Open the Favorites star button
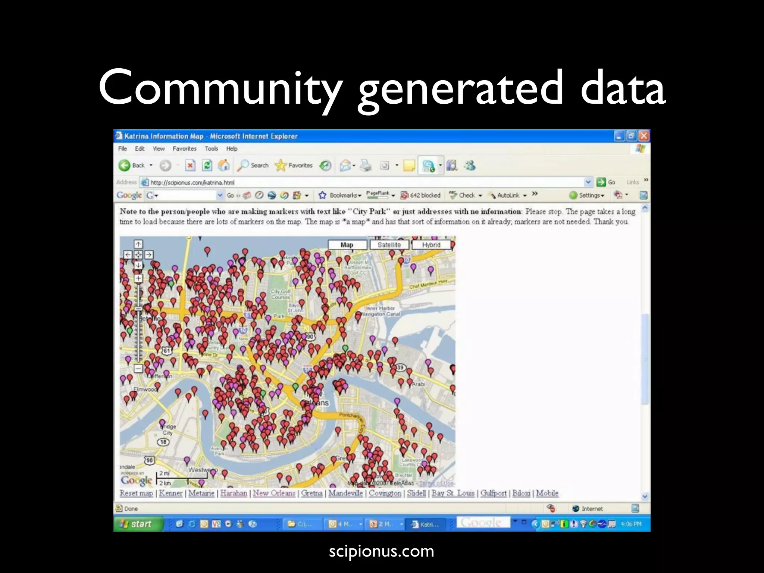Image resolution: width=764 pixels, height=573 pixels. point(294,165)
